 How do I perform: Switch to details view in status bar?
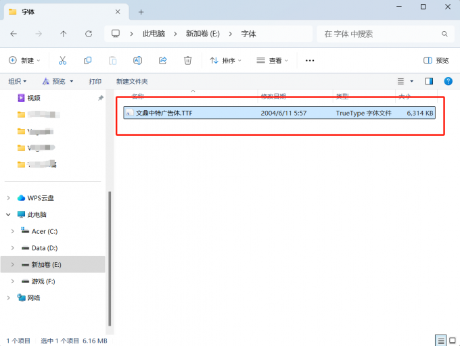(441, 341)
